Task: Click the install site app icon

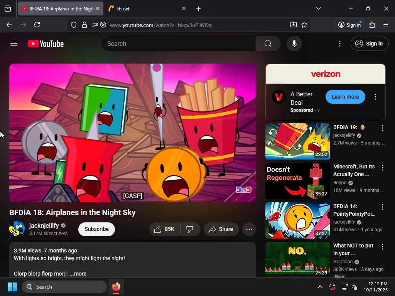Action: point(293,25)
